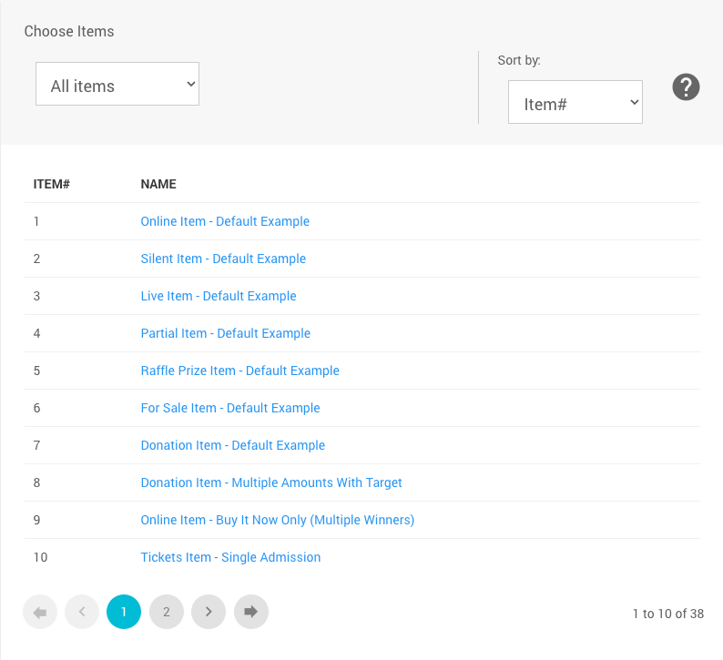Viewport: 723px width, 660px height.
Task: Click the previous page chevron
Action: [x=82, y=613]
